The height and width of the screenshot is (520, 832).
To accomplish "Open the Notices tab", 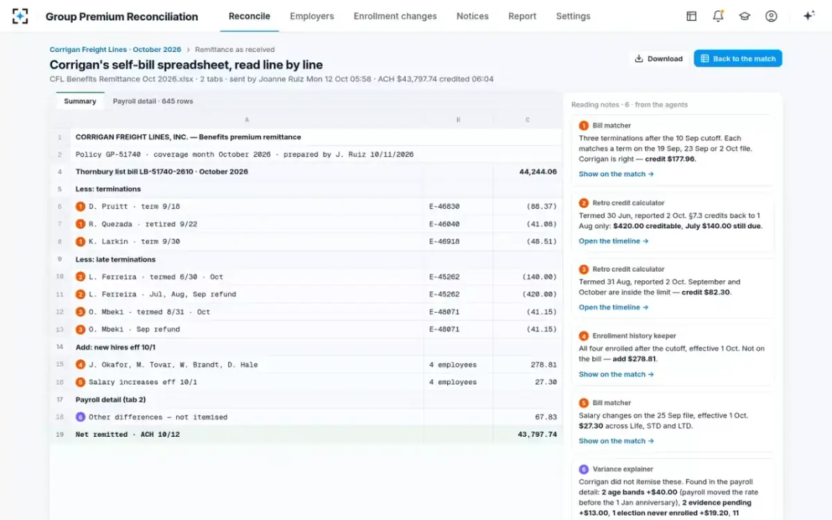I will (x=473, y=16).
